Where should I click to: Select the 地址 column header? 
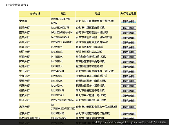98,14
